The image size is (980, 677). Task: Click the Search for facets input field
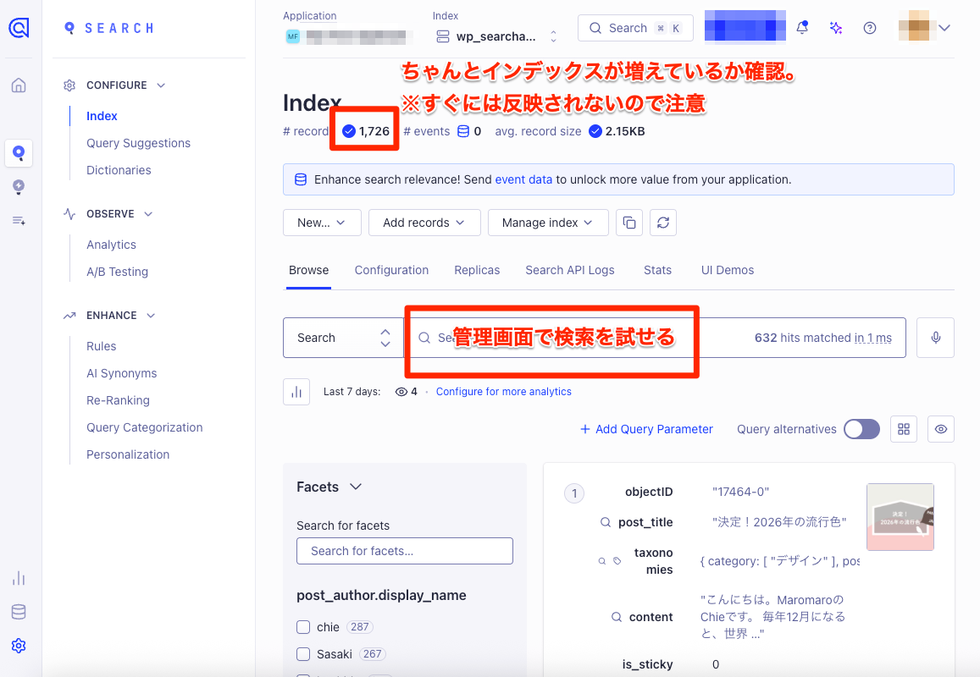click(x=405, y=551)
